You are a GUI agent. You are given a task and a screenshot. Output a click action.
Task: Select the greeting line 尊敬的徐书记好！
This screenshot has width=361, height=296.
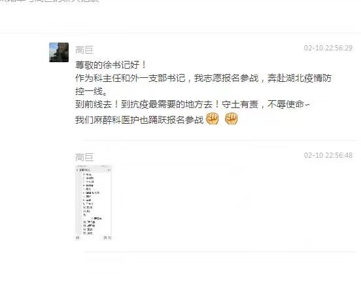(111, 65)
